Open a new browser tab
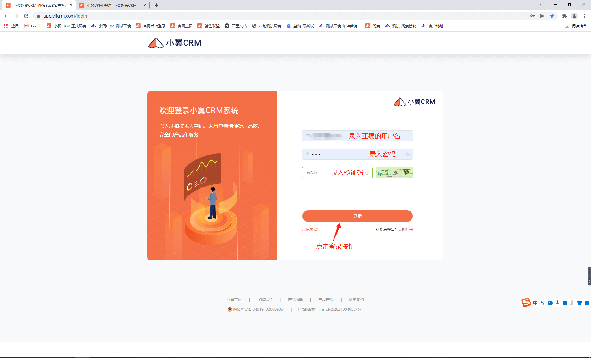This screenshot has height=358, width=591. (156, 5)
